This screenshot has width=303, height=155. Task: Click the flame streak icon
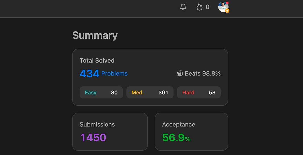pos(199,7)
